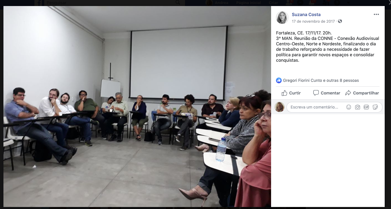This screenshot has width=391, height=209.
Task: Click the commenter avatar beside comment box
Action: click(x=280, y=107)
